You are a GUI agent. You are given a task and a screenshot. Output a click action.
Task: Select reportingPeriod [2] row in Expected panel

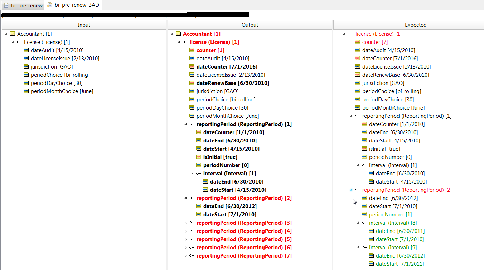click(x=407, y=190)
